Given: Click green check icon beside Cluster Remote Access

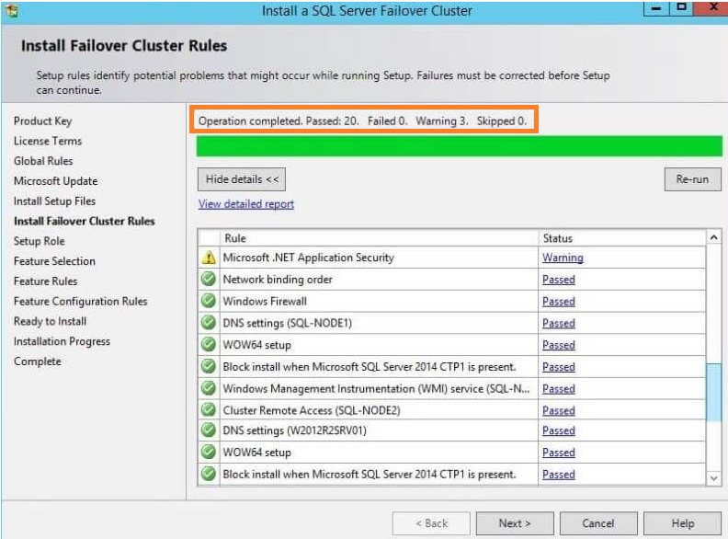Looking at the screenshot, I should click(209, 410).
